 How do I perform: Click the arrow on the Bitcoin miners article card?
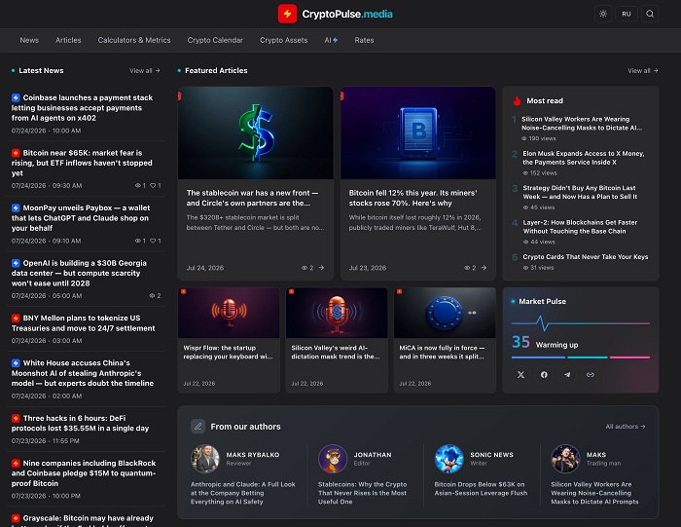pyautogui.click(x=484, y=268)
